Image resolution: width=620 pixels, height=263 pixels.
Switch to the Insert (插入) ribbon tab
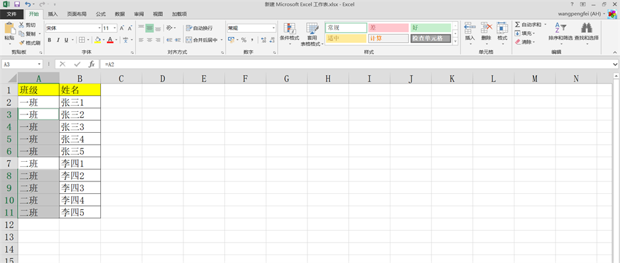tap(53, 13)
